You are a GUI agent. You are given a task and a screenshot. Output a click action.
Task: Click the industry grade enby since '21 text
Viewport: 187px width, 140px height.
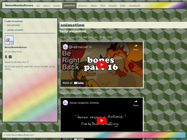[17, 62]
